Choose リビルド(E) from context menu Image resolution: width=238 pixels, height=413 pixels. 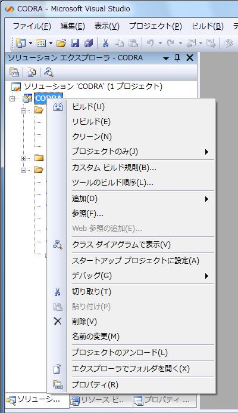click(x=131, y=122)
